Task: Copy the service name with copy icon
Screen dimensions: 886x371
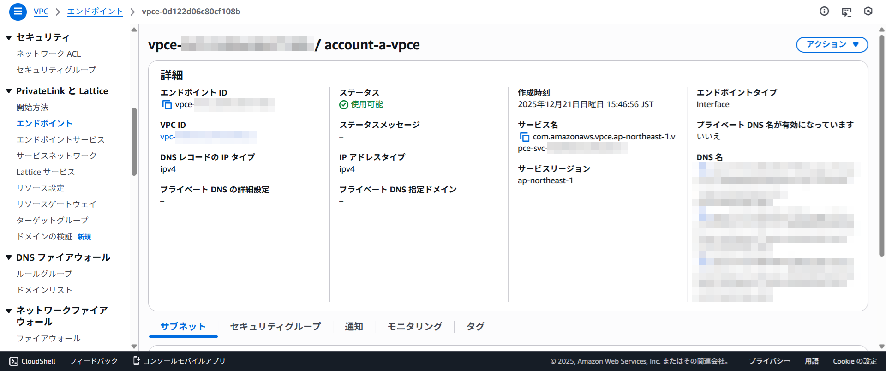Action: pos(524,137)
